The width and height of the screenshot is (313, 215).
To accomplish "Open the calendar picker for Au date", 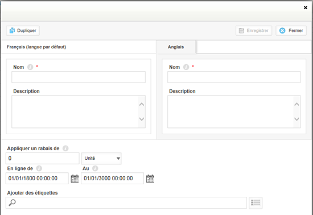I will tap(150, 179).
